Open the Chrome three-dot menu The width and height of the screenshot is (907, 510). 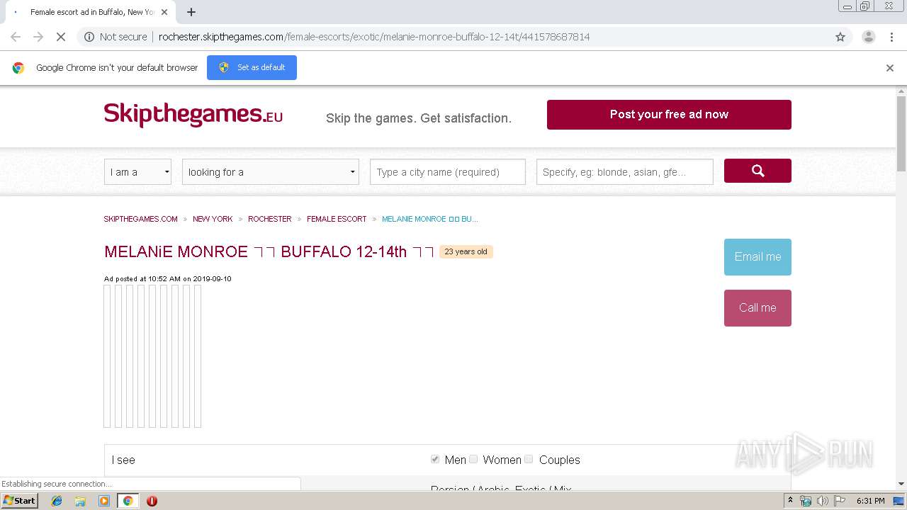pyautogui.click(x=891, y=37)
